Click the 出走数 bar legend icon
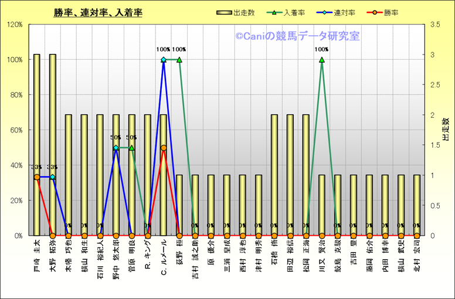Viewport: 455px width, 299px height. [223, 12]
